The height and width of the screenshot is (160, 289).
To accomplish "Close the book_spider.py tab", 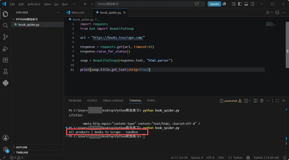I will pyautogui.click(x=124, y=13).
